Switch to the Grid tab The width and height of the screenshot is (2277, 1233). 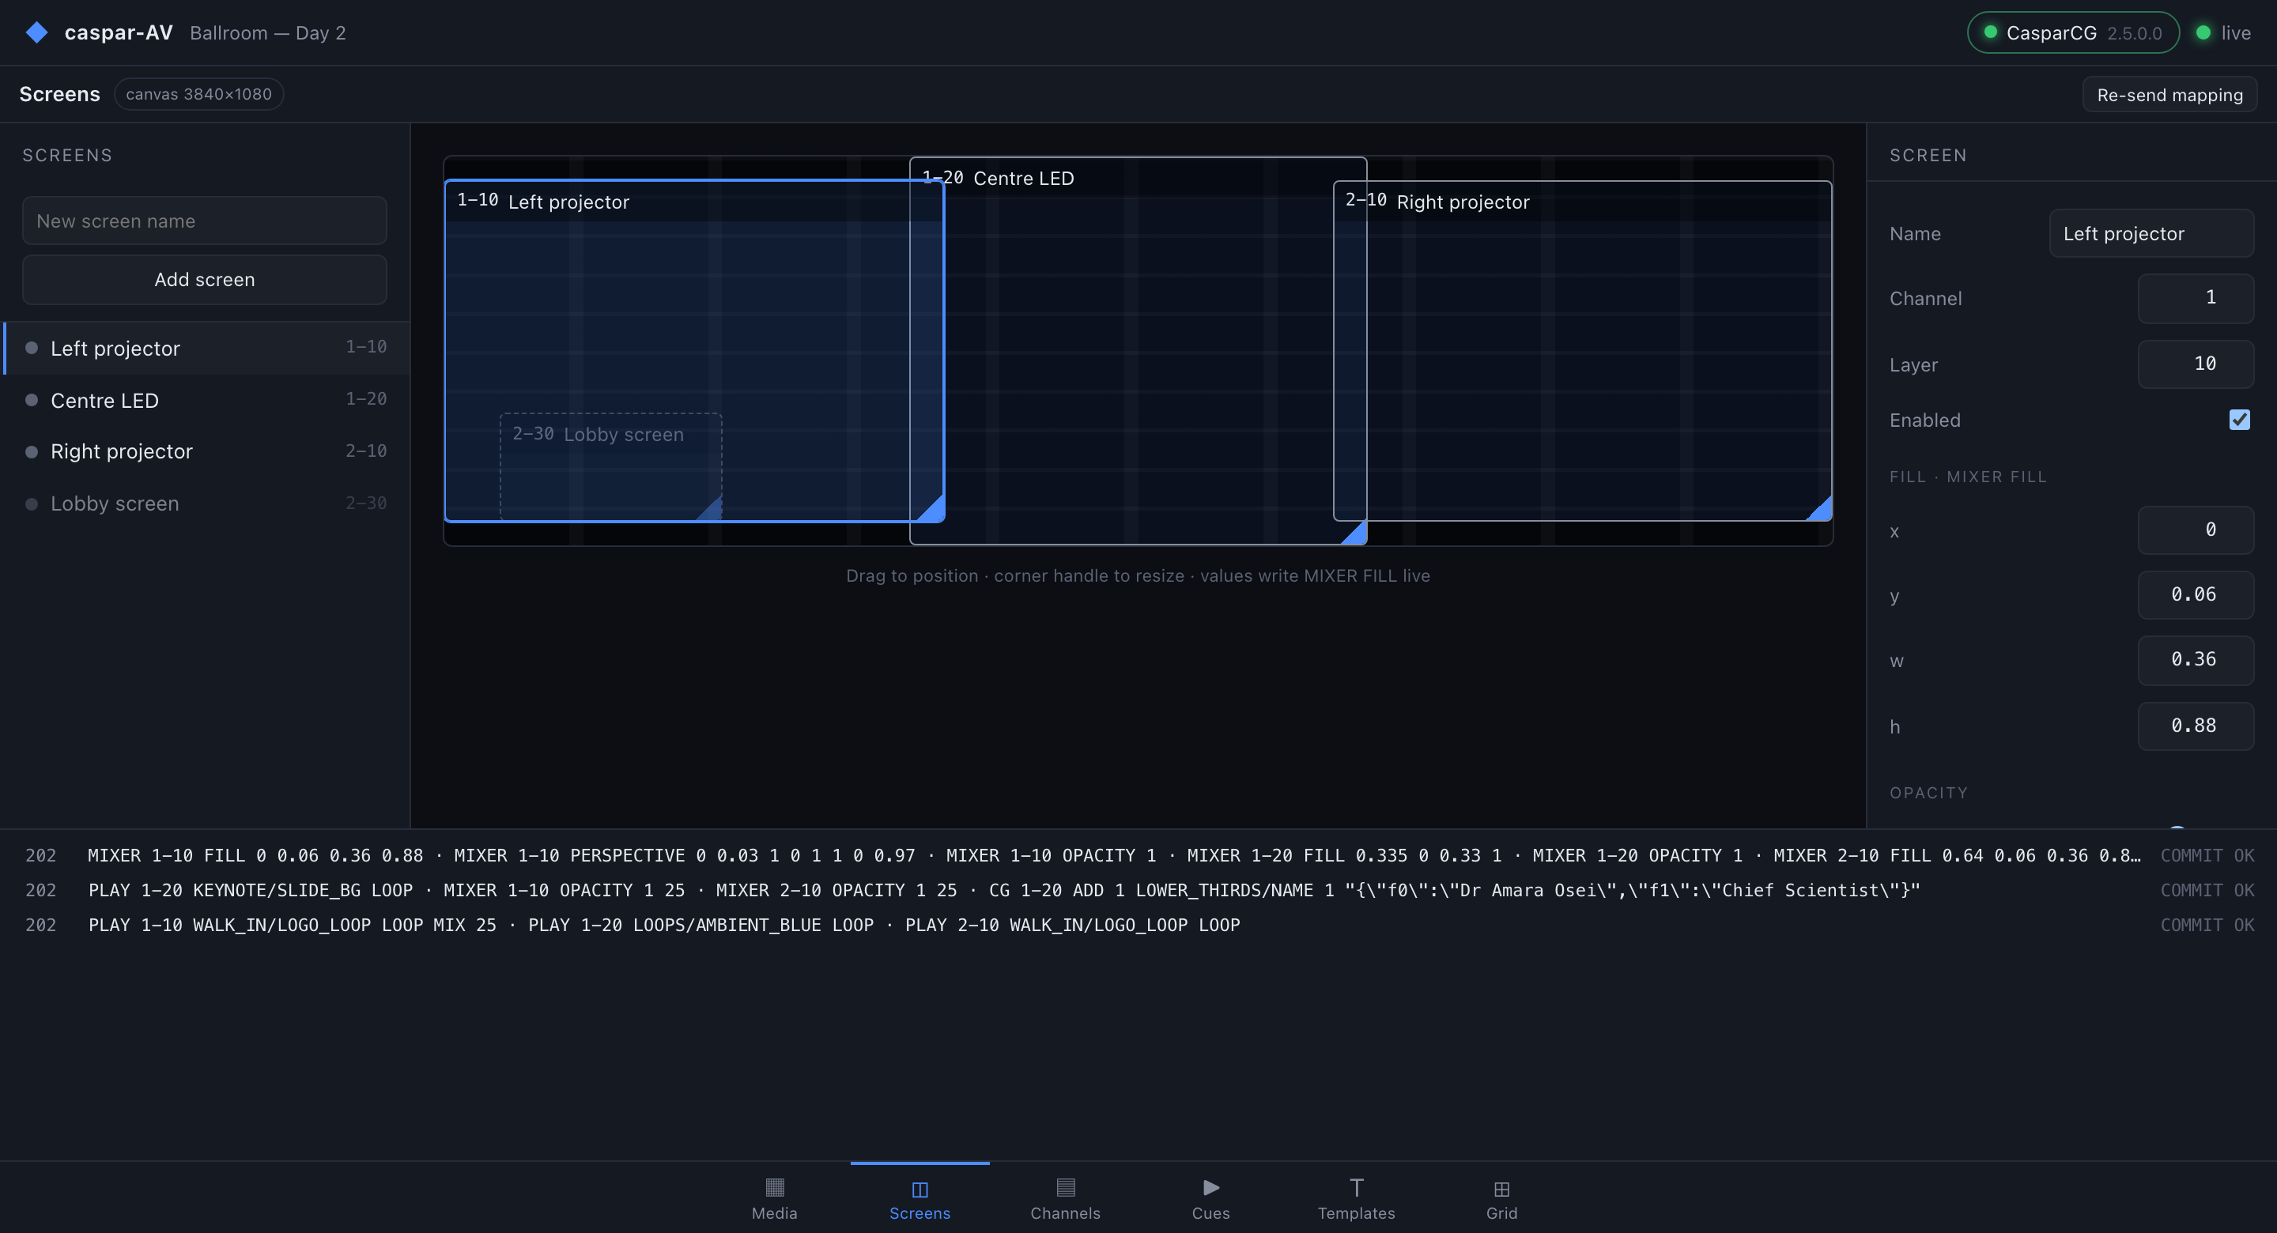click(1501, 1197)
